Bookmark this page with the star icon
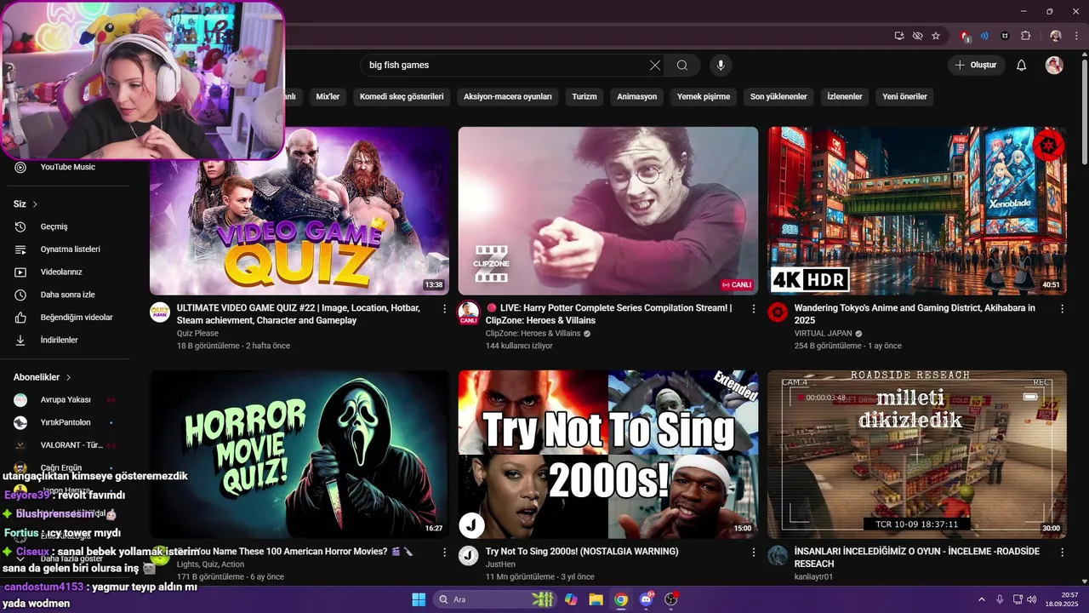1089x613 pixels. (936, 36)
